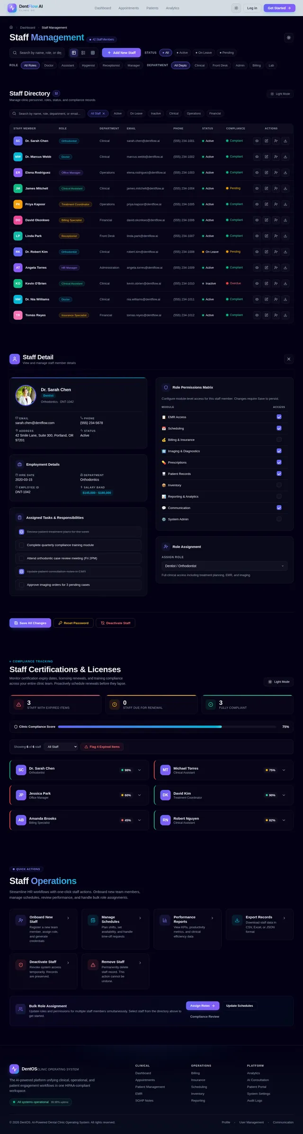This screenshot has width=303, height=1134.
Task: Click the download icon in James Mitchell's row
Action: 285,188
